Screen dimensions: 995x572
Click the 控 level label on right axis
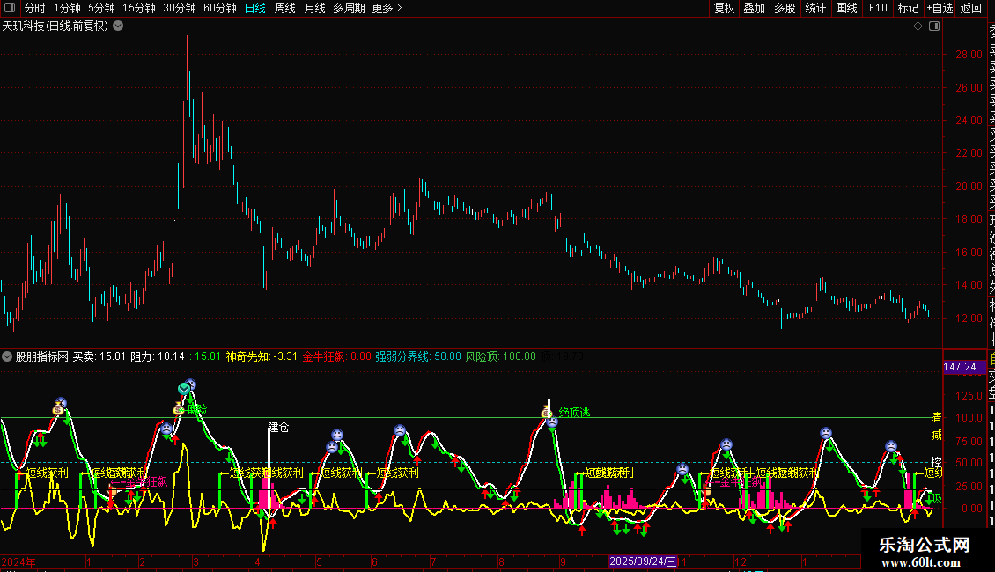point(936,462)
